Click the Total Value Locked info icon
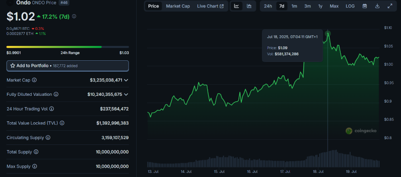 click(x=62, y=123)
